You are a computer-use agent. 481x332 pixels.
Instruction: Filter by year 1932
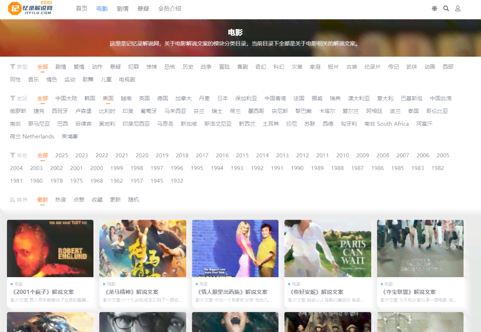(177, 181)
